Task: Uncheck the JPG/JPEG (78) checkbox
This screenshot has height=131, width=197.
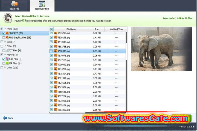Action: [4, 33]
